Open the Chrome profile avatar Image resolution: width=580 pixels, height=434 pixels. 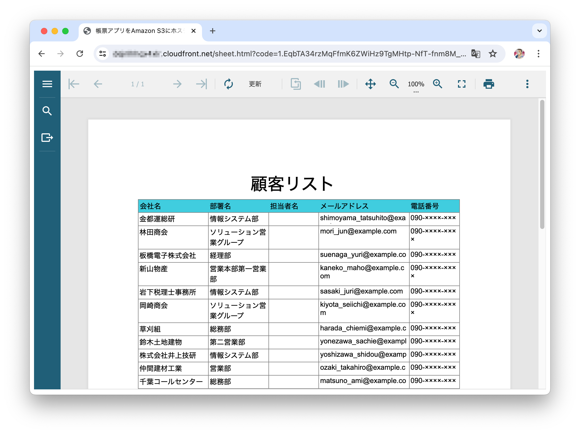[519, 54]
